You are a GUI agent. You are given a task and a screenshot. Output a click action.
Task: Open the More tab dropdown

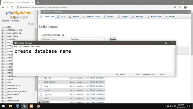pyautogui.click(x=169, y=16)
